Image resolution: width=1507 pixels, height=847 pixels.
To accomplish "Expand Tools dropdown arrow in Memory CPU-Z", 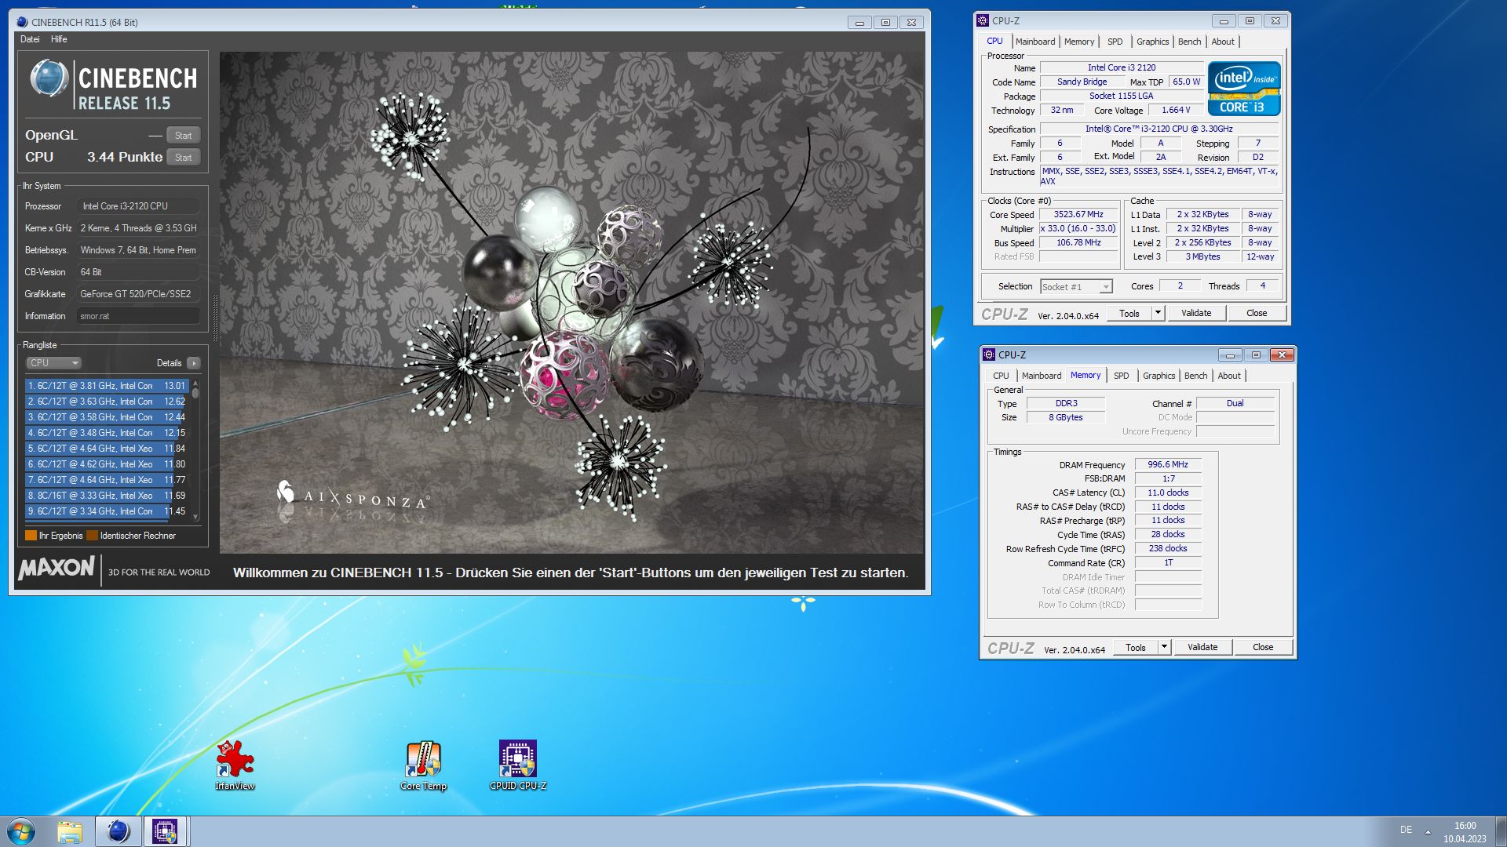I will tap(1164, 647).
